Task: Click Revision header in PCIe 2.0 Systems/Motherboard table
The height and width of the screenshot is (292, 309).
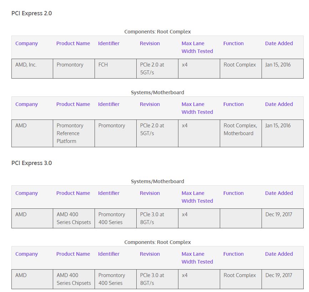Action: pos(150,104)
